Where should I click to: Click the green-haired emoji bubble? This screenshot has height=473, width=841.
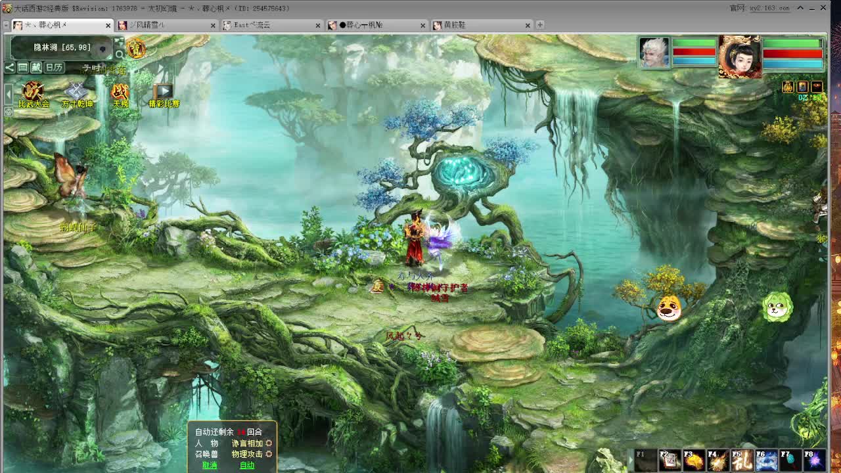pyautogui.click(x=777, y=307)
